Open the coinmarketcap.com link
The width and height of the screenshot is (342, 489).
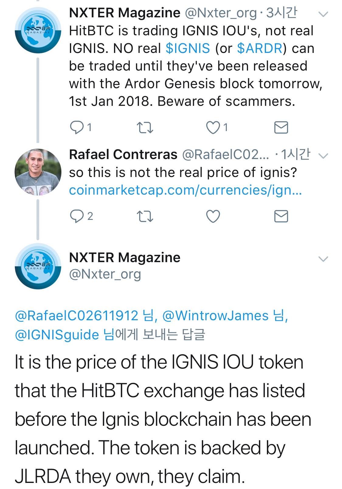pos(185,190)
